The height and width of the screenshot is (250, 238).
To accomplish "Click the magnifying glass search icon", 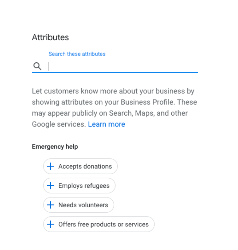I will (37, 66).
